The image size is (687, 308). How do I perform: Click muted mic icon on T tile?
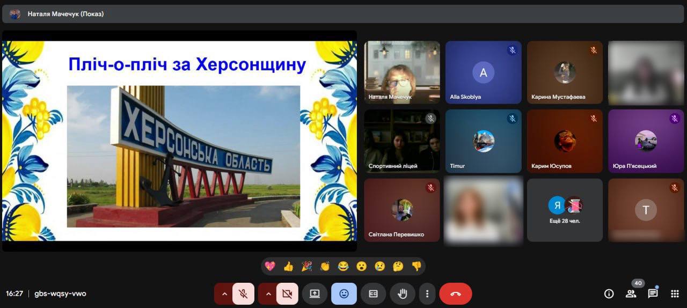coord(675,188)
